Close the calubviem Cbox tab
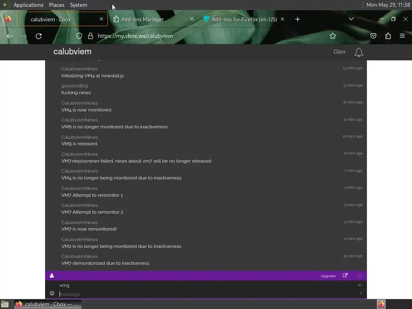Image resolution: width=412 pixels, height=309 pixels. (101, 19)
